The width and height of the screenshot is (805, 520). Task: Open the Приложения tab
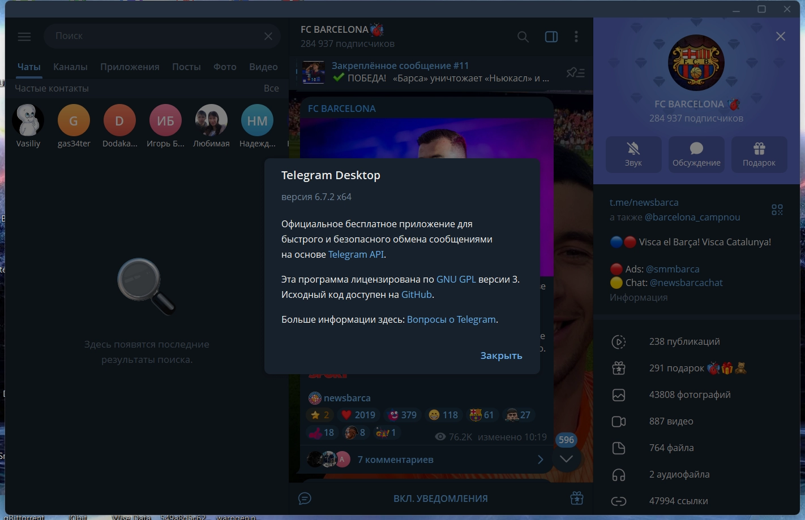pos(130,67)
